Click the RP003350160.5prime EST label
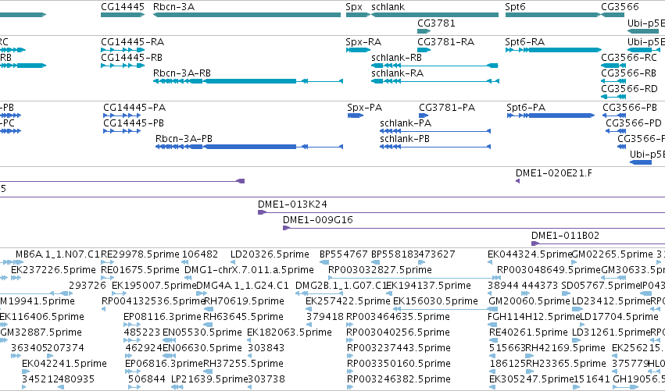 [x=399, y=364]
